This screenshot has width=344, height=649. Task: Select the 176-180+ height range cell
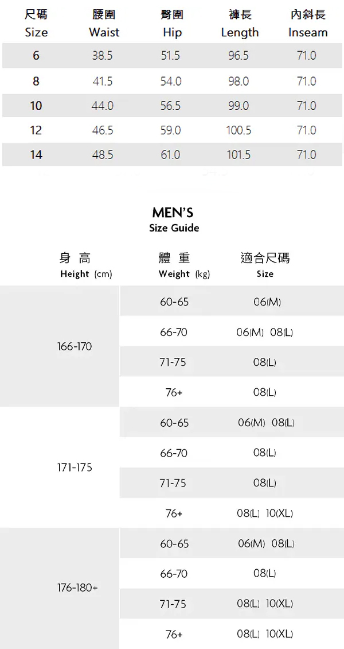(77, 588)
